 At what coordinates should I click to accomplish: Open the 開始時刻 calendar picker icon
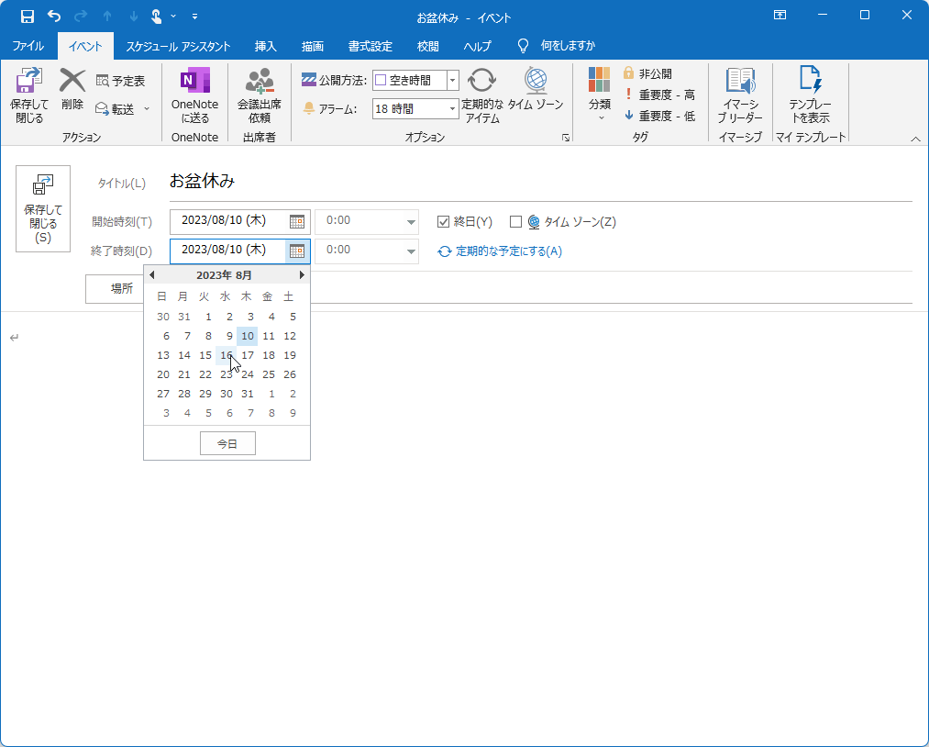click(297, 222)
